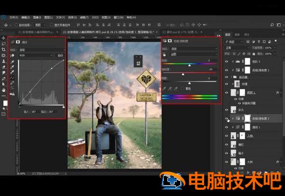
Task: Open the RGB channel dropdown
Action: pos(36,55)
